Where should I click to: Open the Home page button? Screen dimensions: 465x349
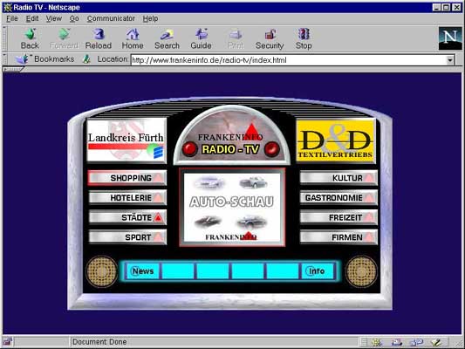click(x=133, y=38)
